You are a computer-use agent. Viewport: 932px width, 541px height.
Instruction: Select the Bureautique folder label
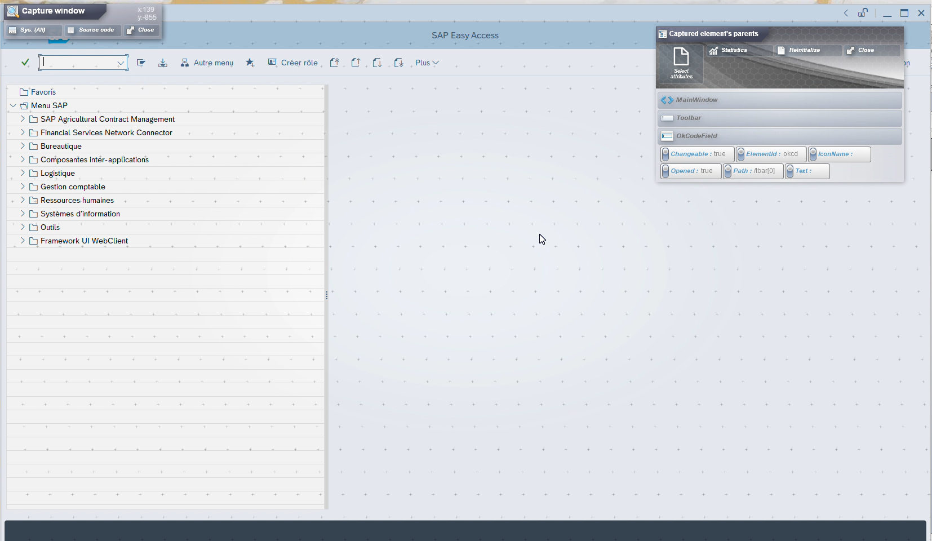[61, 146]
